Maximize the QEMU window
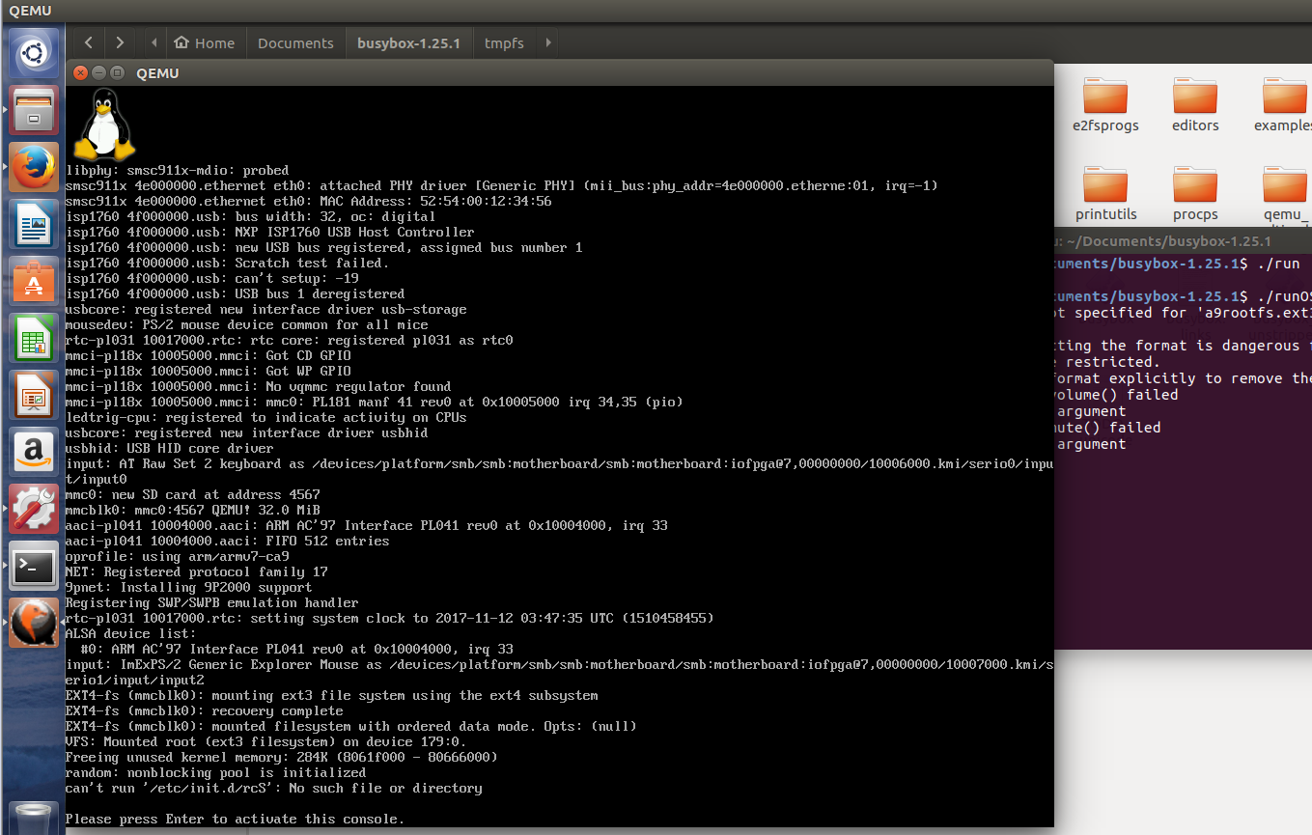This screenshot has width=1312, height=835. coord(117,72)
